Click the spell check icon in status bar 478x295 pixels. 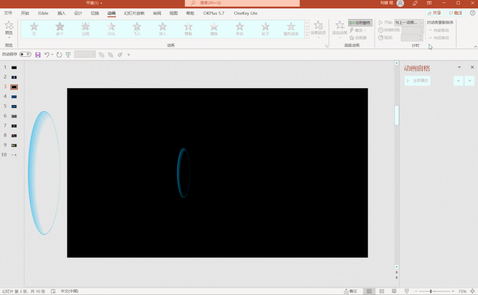53,291
